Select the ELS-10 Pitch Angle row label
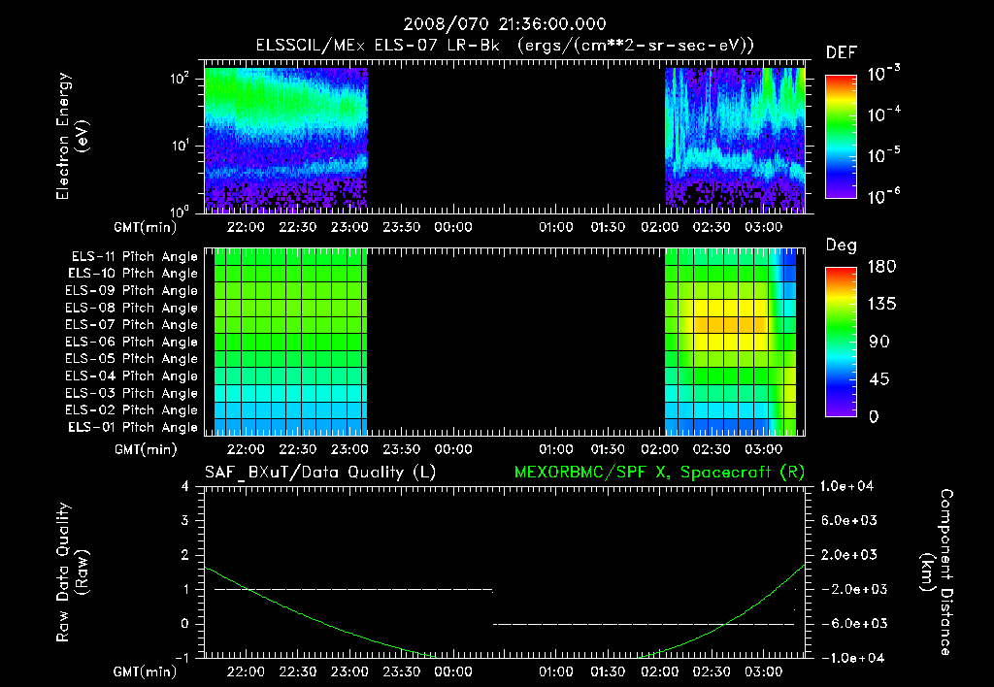Image resolution: width=994 pixels, height=687 pixels. click(133, 274)
